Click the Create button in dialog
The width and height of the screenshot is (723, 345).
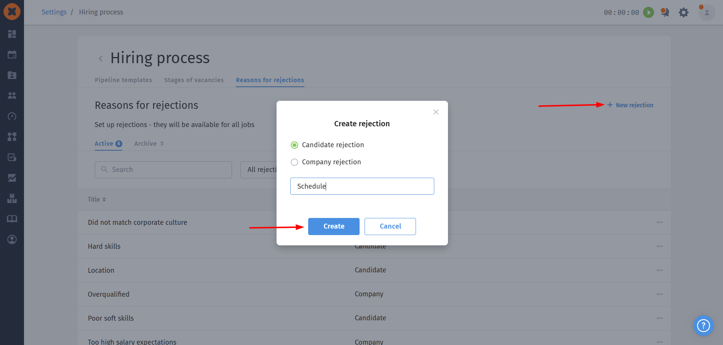[334, 226]
